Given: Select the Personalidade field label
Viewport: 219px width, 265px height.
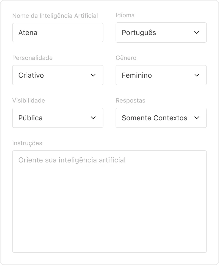Looking at the screenshot, I should pyautogui.click(x=32, y=58).
